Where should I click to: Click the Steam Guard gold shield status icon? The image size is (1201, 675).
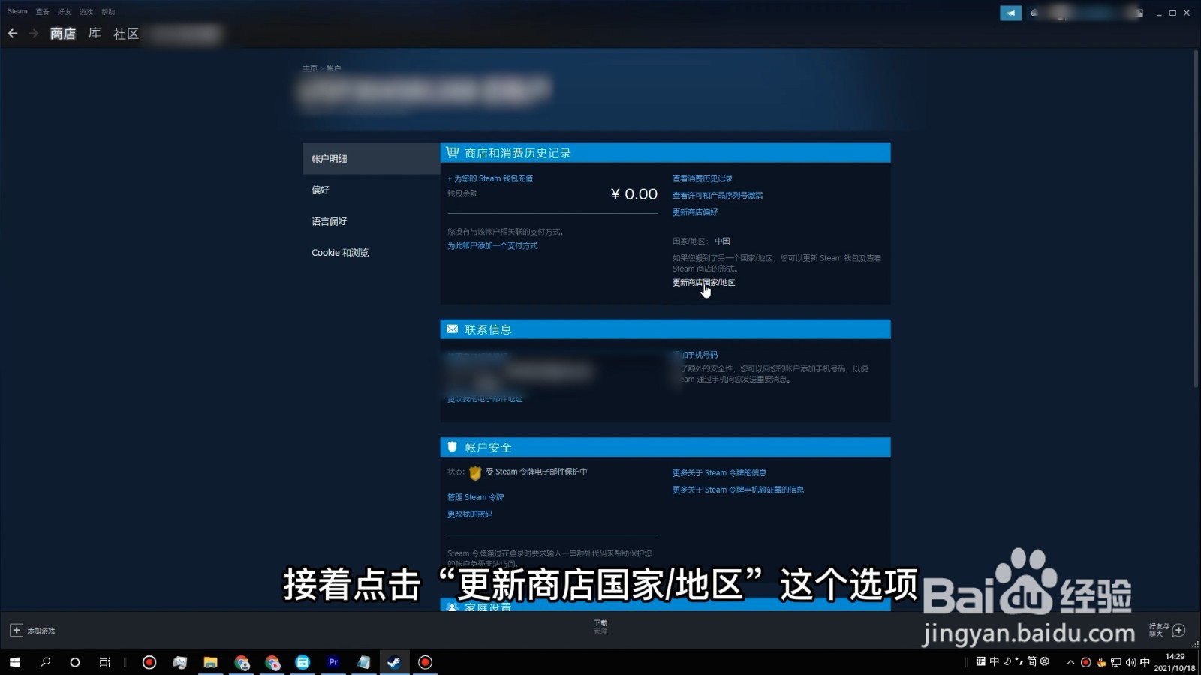click(474, 473)
